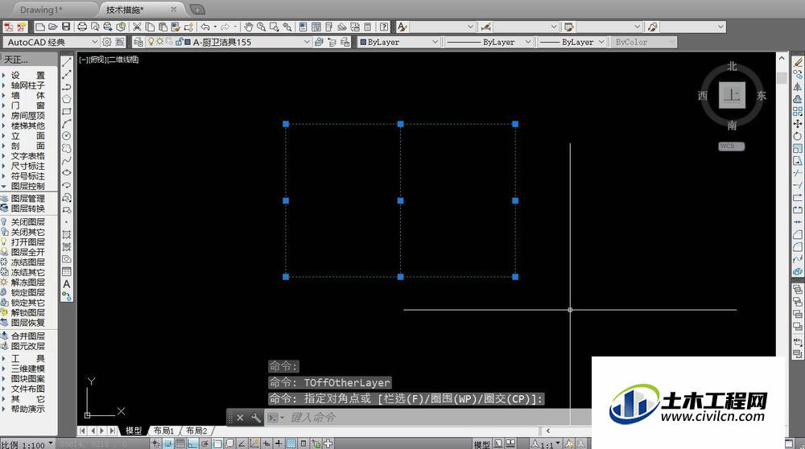Viewport: 805px width, 449px height.
Task: Click the Zoom Realtime icon
Action: (262, 27)
